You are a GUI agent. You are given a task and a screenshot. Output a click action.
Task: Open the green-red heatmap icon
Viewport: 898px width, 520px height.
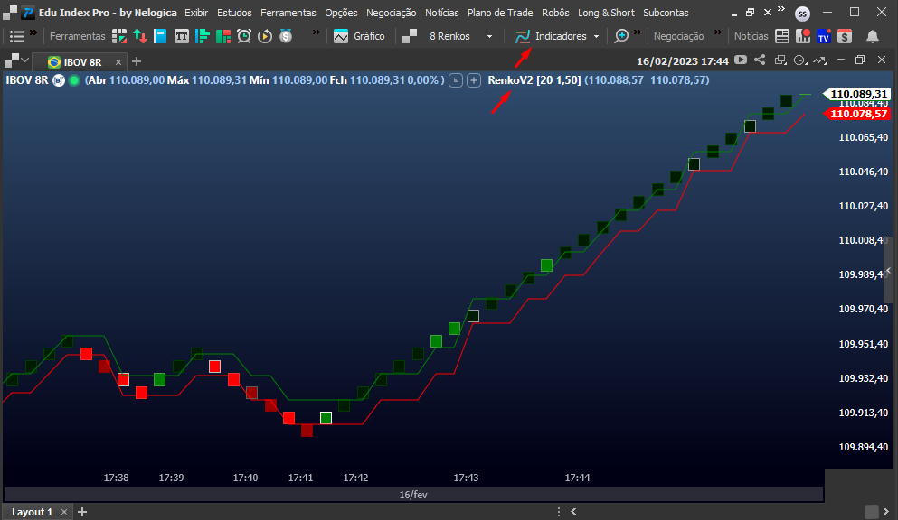[x=222, y=36]
